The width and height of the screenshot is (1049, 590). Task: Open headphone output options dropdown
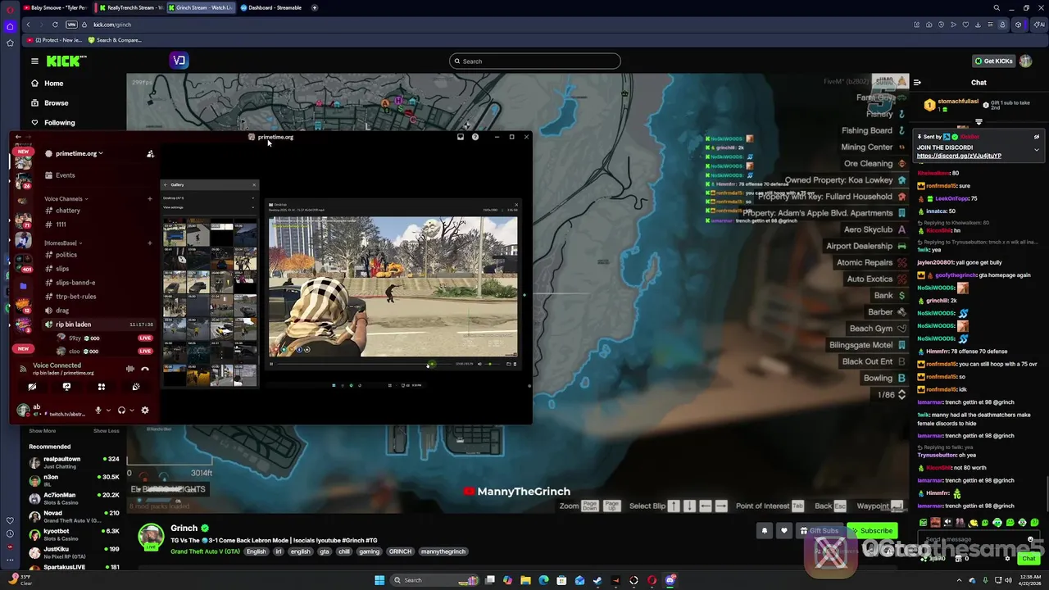click(x=131, y=411)
